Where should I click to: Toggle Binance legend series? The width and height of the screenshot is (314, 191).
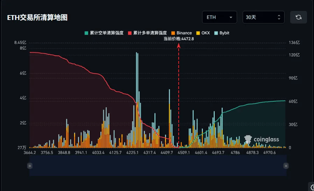[181, 33]
